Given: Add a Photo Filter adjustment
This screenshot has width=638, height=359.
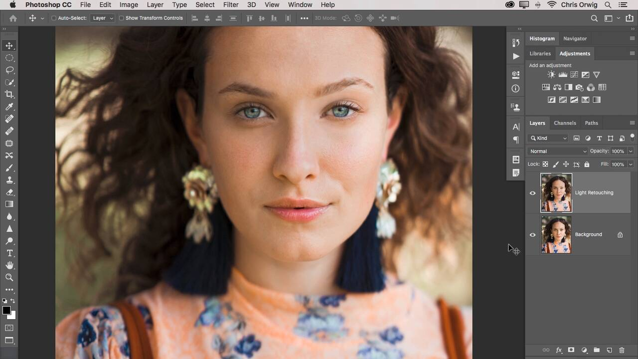Looking at the screenshot, I should (x=580, y=87).
